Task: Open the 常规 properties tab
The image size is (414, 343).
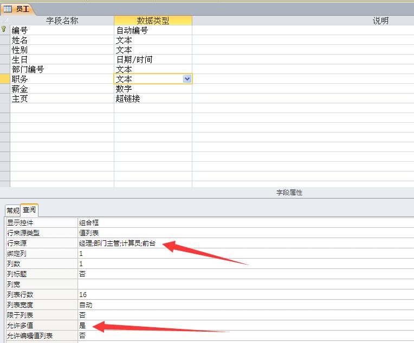Action: [13, 210]
